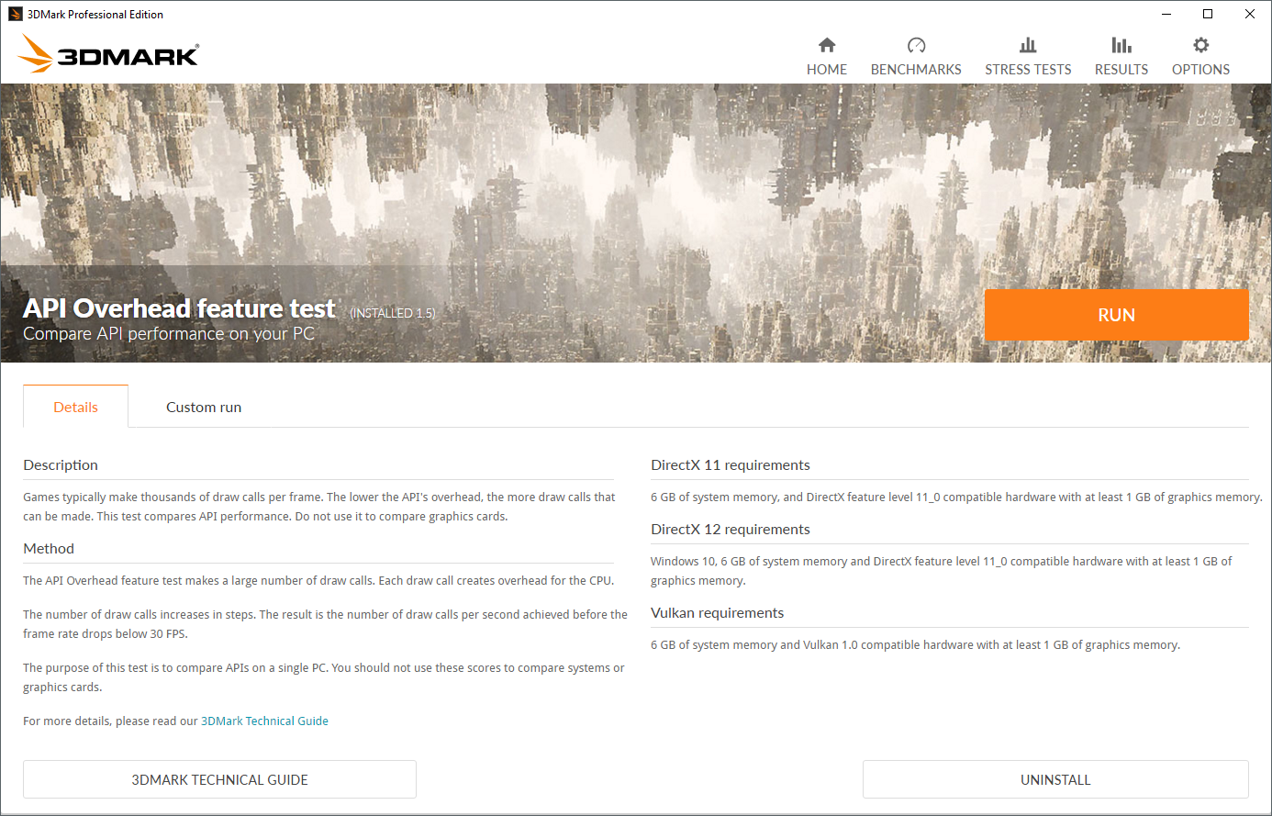The height and width of the screenshot is (816, 1272).
Task: Open the Benchmarks gauge icon
Action: click(x=916, y=45)
